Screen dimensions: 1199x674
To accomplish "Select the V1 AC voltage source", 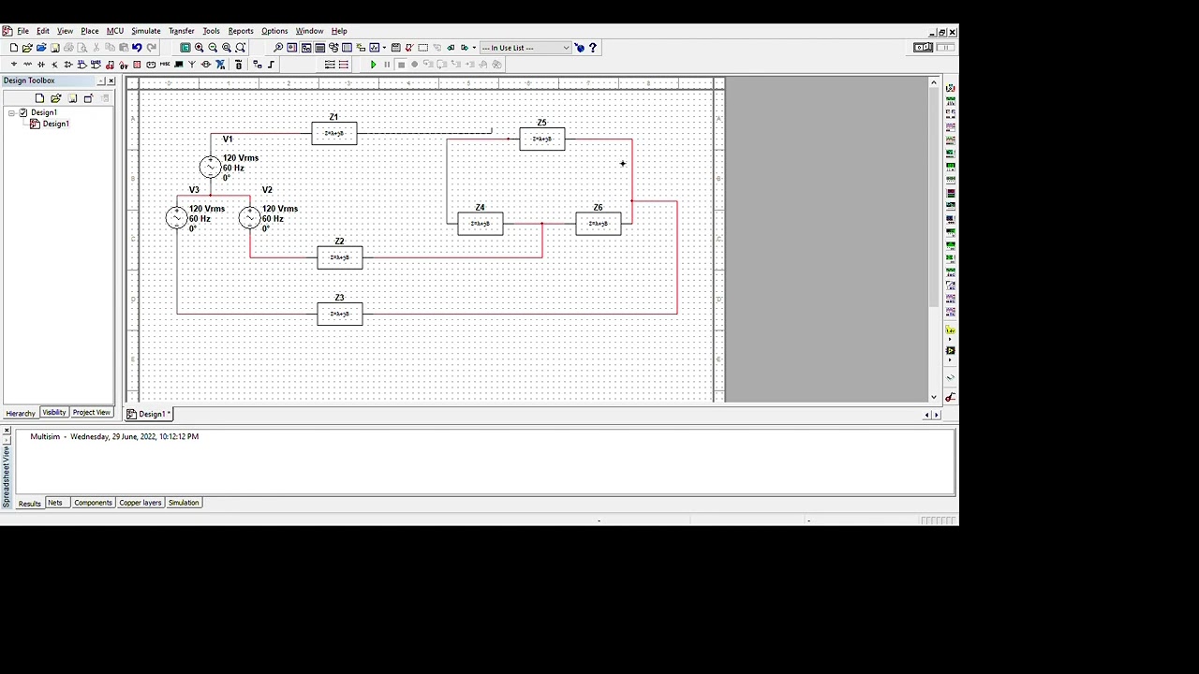I will 211,167.
